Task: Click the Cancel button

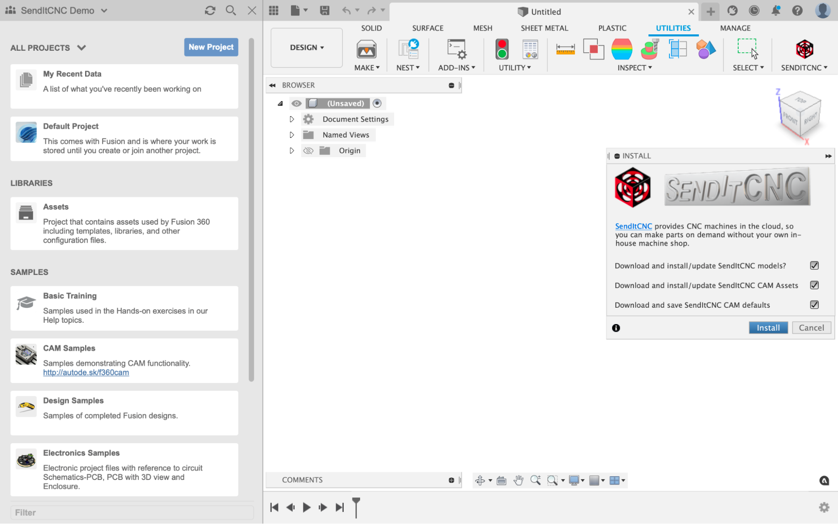Action: coord(811,328)
